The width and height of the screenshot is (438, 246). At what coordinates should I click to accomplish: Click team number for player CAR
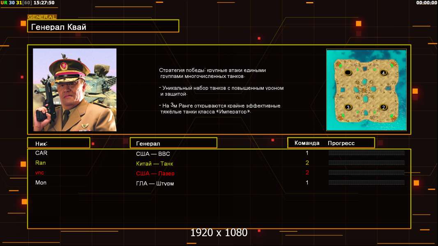(x=307, y=153)
